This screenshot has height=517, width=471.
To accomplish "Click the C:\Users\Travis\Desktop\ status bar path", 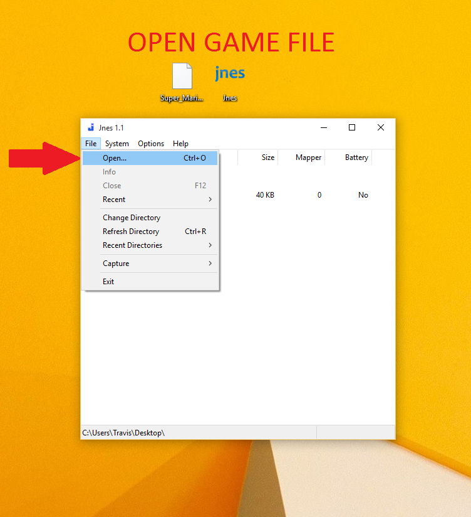I will pos(123,433).
